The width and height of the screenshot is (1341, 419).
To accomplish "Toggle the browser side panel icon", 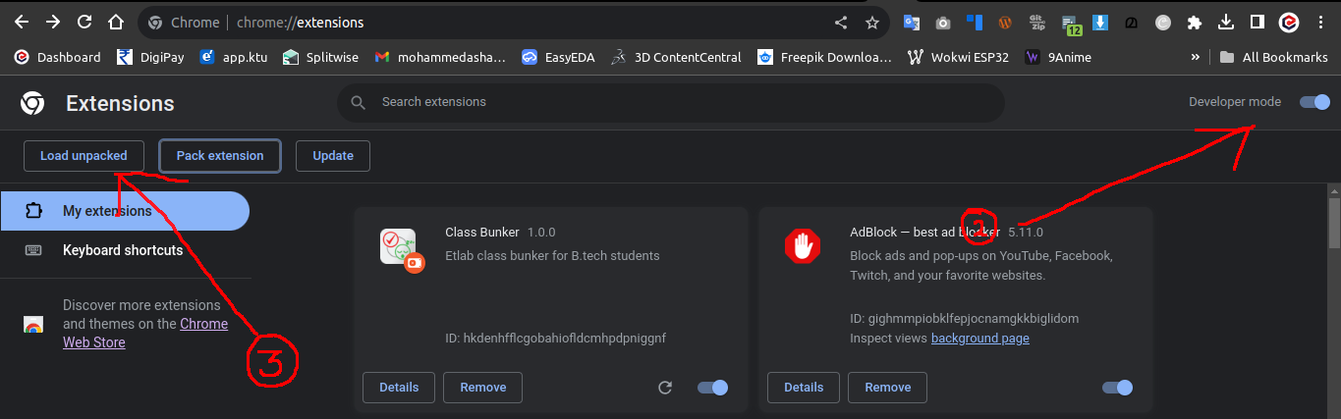I will [x=1257, y=22].
